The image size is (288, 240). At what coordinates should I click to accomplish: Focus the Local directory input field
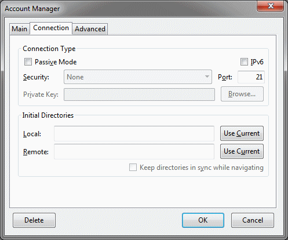click(x=134, y=133)
